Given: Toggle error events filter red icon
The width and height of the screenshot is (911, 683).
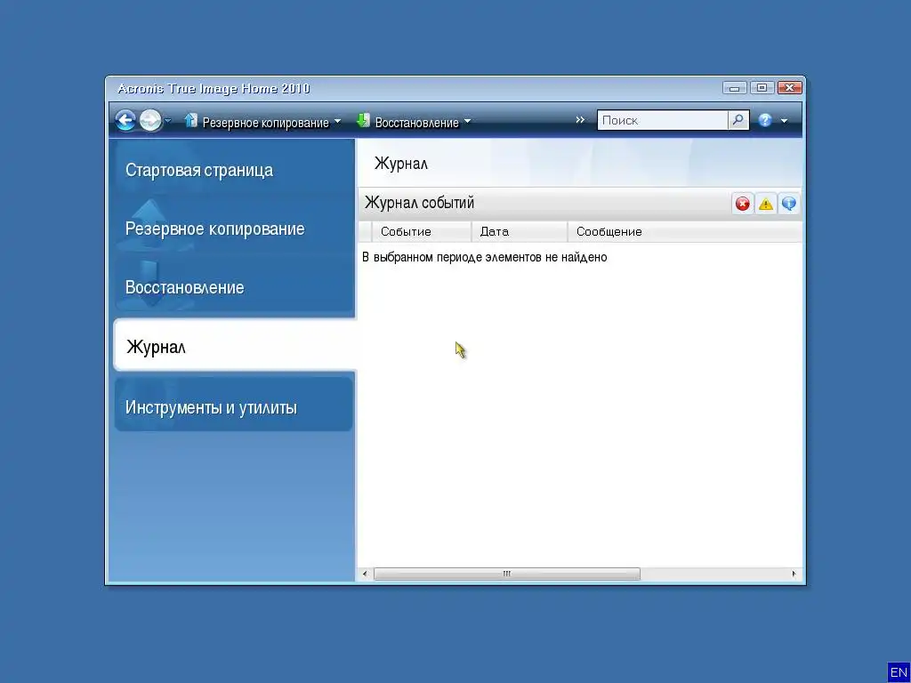Looking at the screenshot, I should point(743,204).
